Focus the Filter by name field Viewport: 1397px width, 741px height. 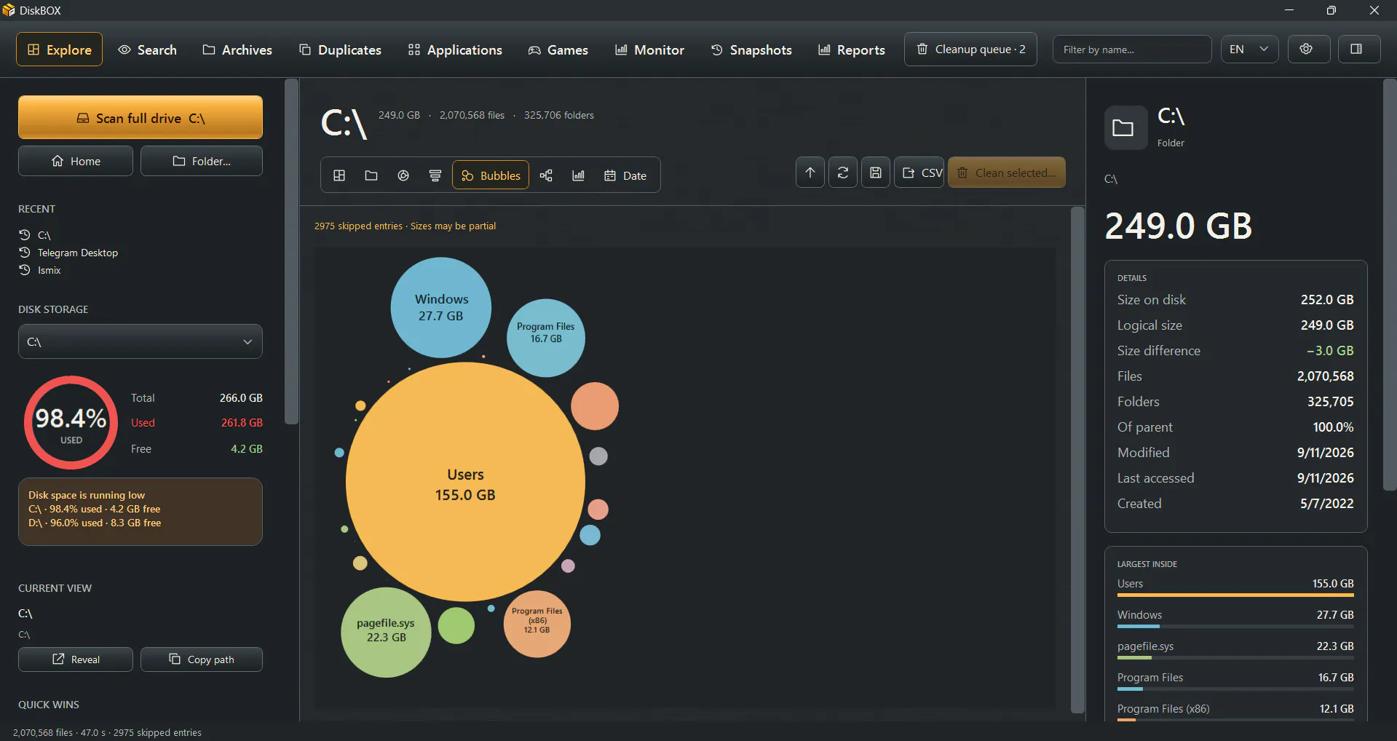1132,49
